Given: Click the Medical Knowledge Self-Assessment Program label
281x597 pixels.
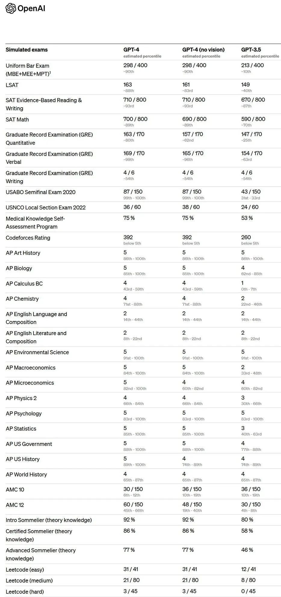Looking at the screenshot, I should (x=36, y=223).
